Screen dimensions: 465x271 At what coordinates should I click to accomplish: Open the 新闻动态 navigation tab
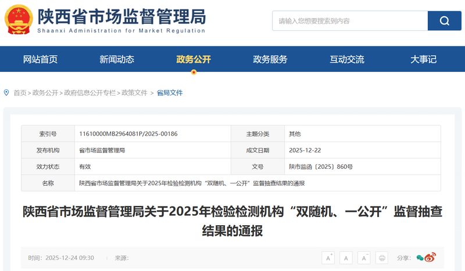[117, 59]
